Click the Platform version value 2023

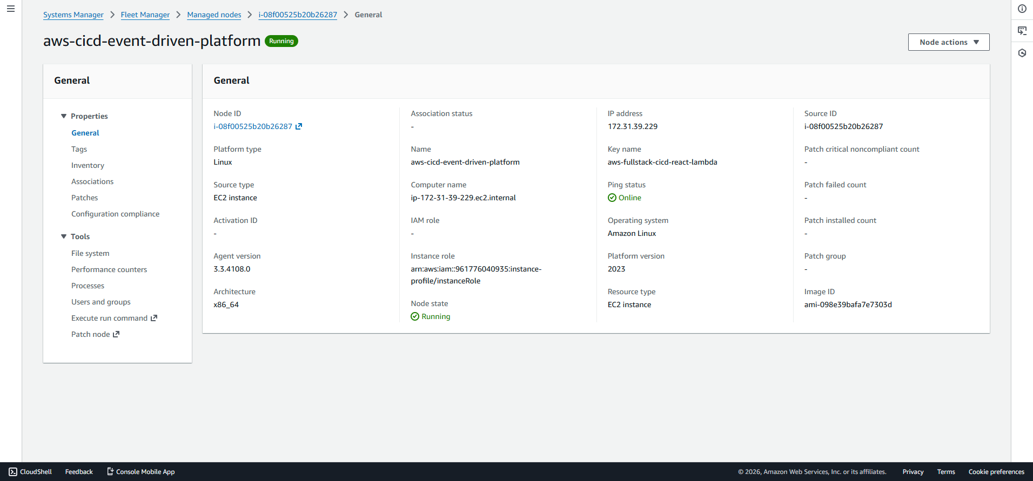click(x=616, y=269)
